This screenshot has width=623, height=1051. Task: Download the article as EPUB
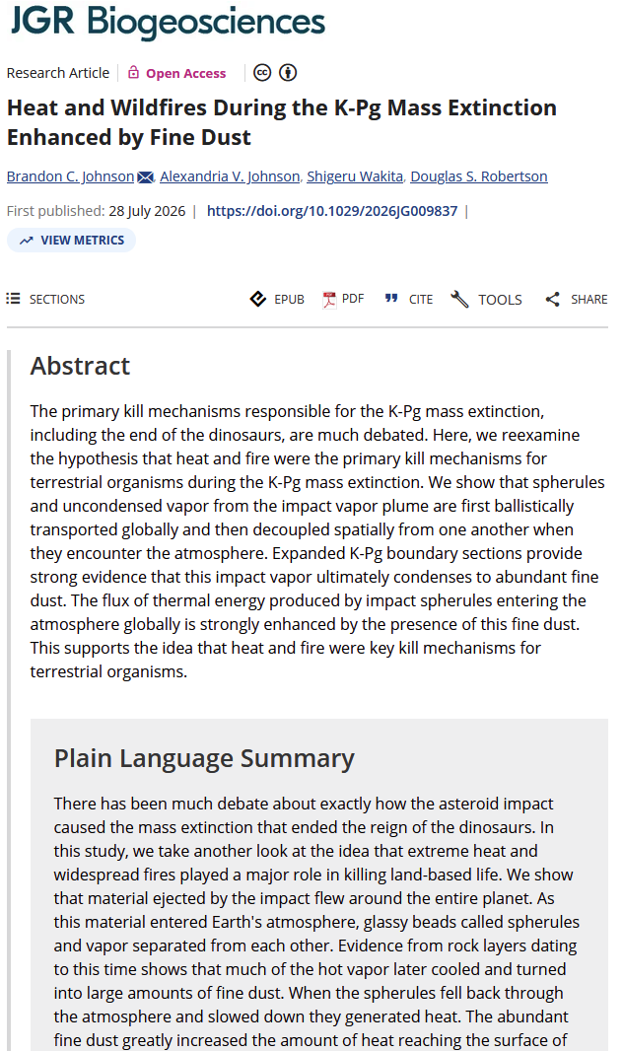pyautogui.click(x=277, y=299)
